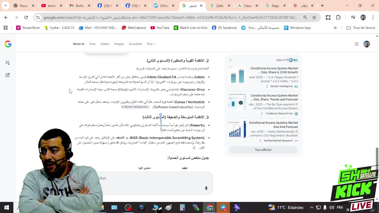379x213 pixels.
Task: Switch to the Vidéos results tab
Action: (105, 44)
